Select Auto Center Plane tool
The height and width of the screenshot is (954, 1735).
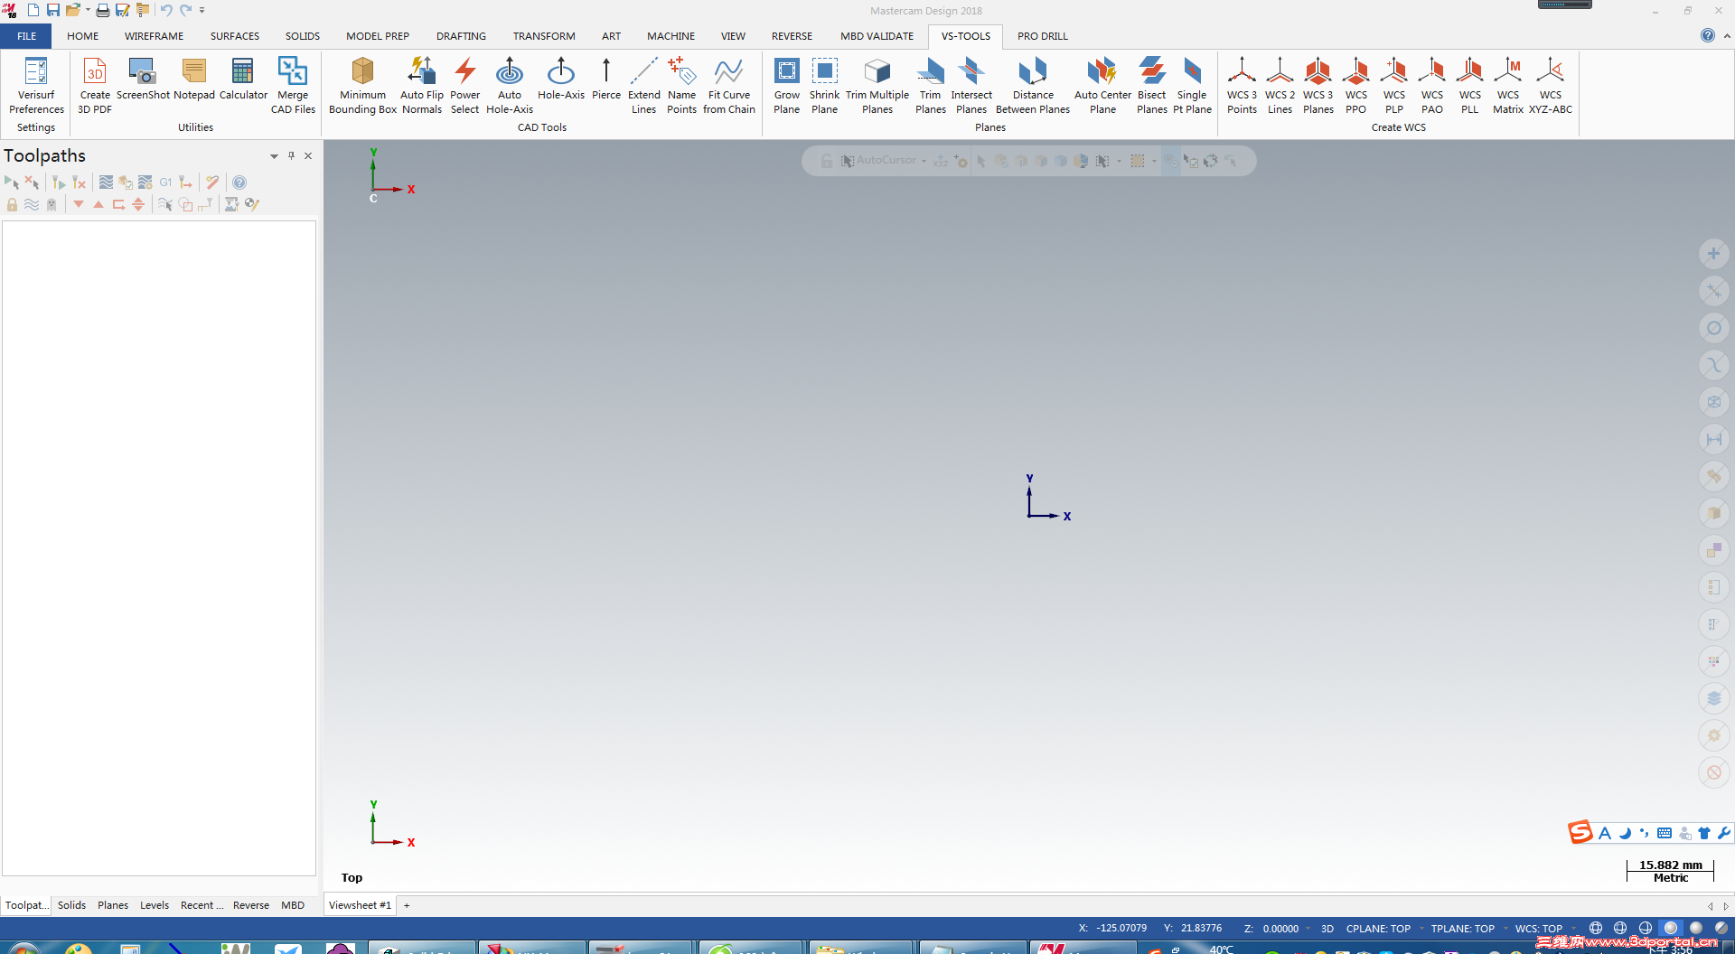tap(1102, 85)
